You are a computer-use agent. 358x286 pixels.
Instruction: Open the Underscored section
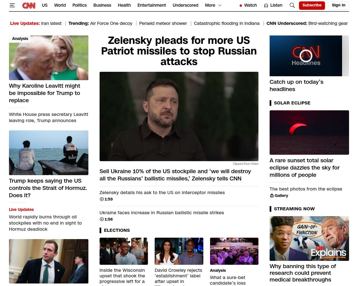click(x=185, y=5)
